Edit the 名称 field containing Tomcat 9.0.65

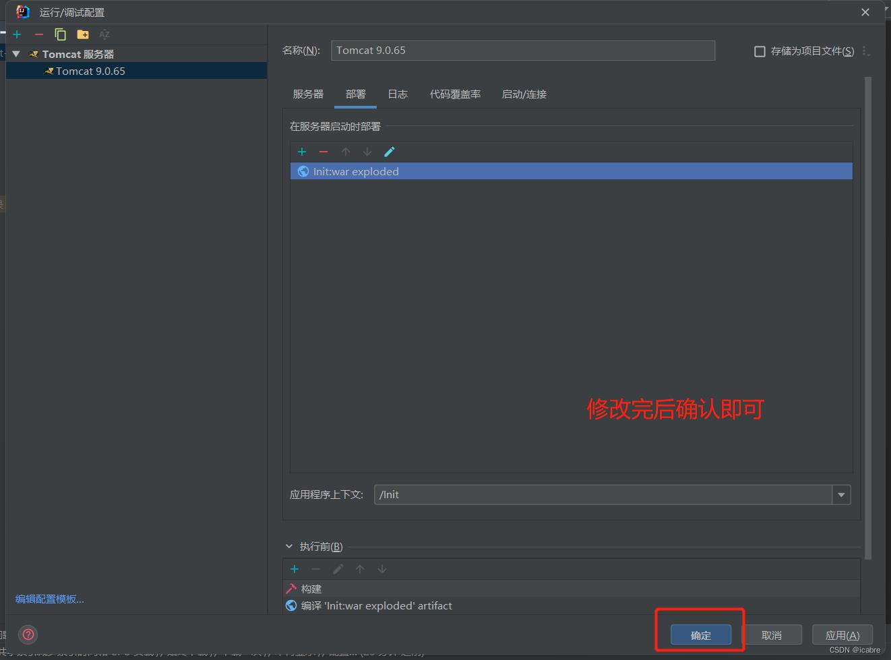522,51
